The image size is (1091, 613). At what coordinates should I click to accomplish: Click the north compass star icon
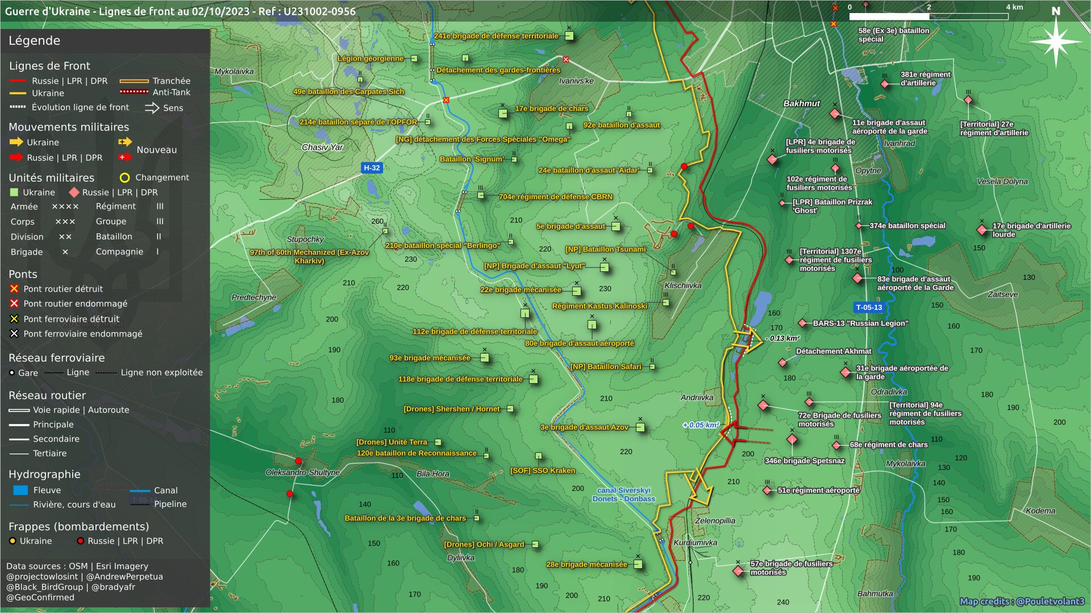[x=1056, y=41]
